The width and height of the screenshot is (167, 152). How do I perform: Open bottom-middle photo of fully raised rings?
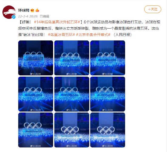[x=72, y=130]
